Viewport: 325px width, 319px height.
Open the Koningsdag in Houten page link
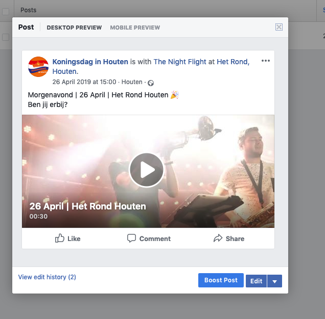click(90, 62)
